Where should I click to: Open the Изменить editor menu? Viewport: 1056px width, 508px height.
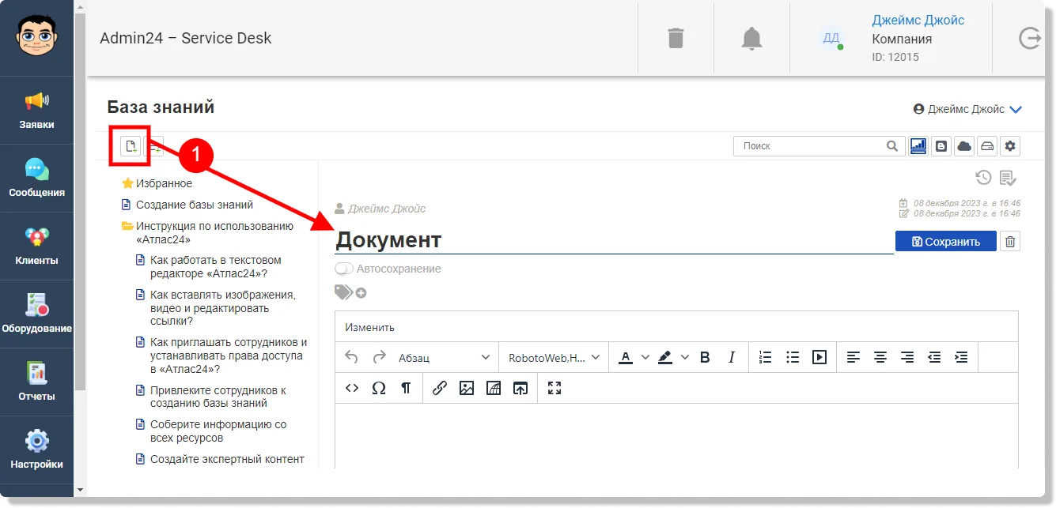tap(369, 327)
